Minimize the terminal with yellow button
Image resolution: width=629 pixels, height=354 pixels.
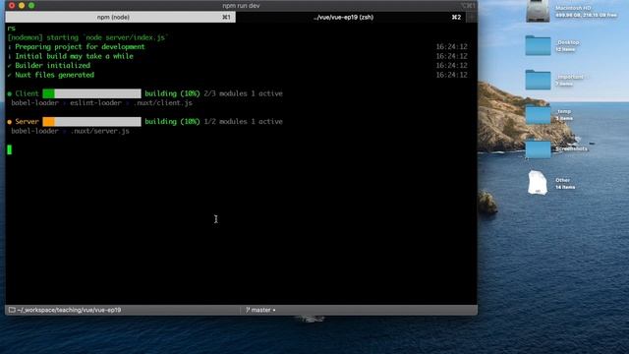pyautogui.click(x=22, y=5)
